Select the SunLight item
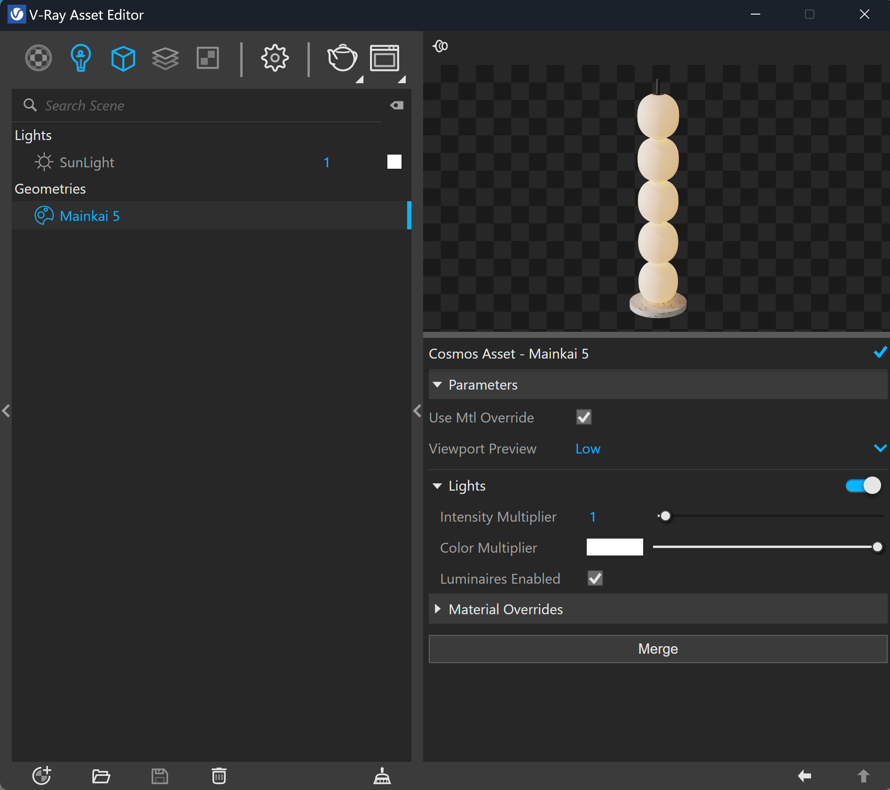 (212, 162)
